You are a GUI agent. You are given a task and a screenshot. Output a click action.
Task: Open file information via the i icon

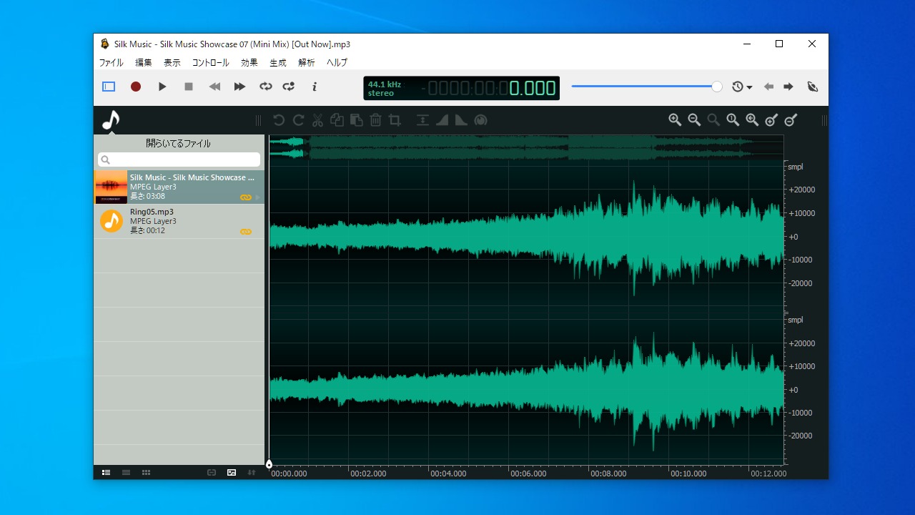pyautogui.click(x=315, y=87)
